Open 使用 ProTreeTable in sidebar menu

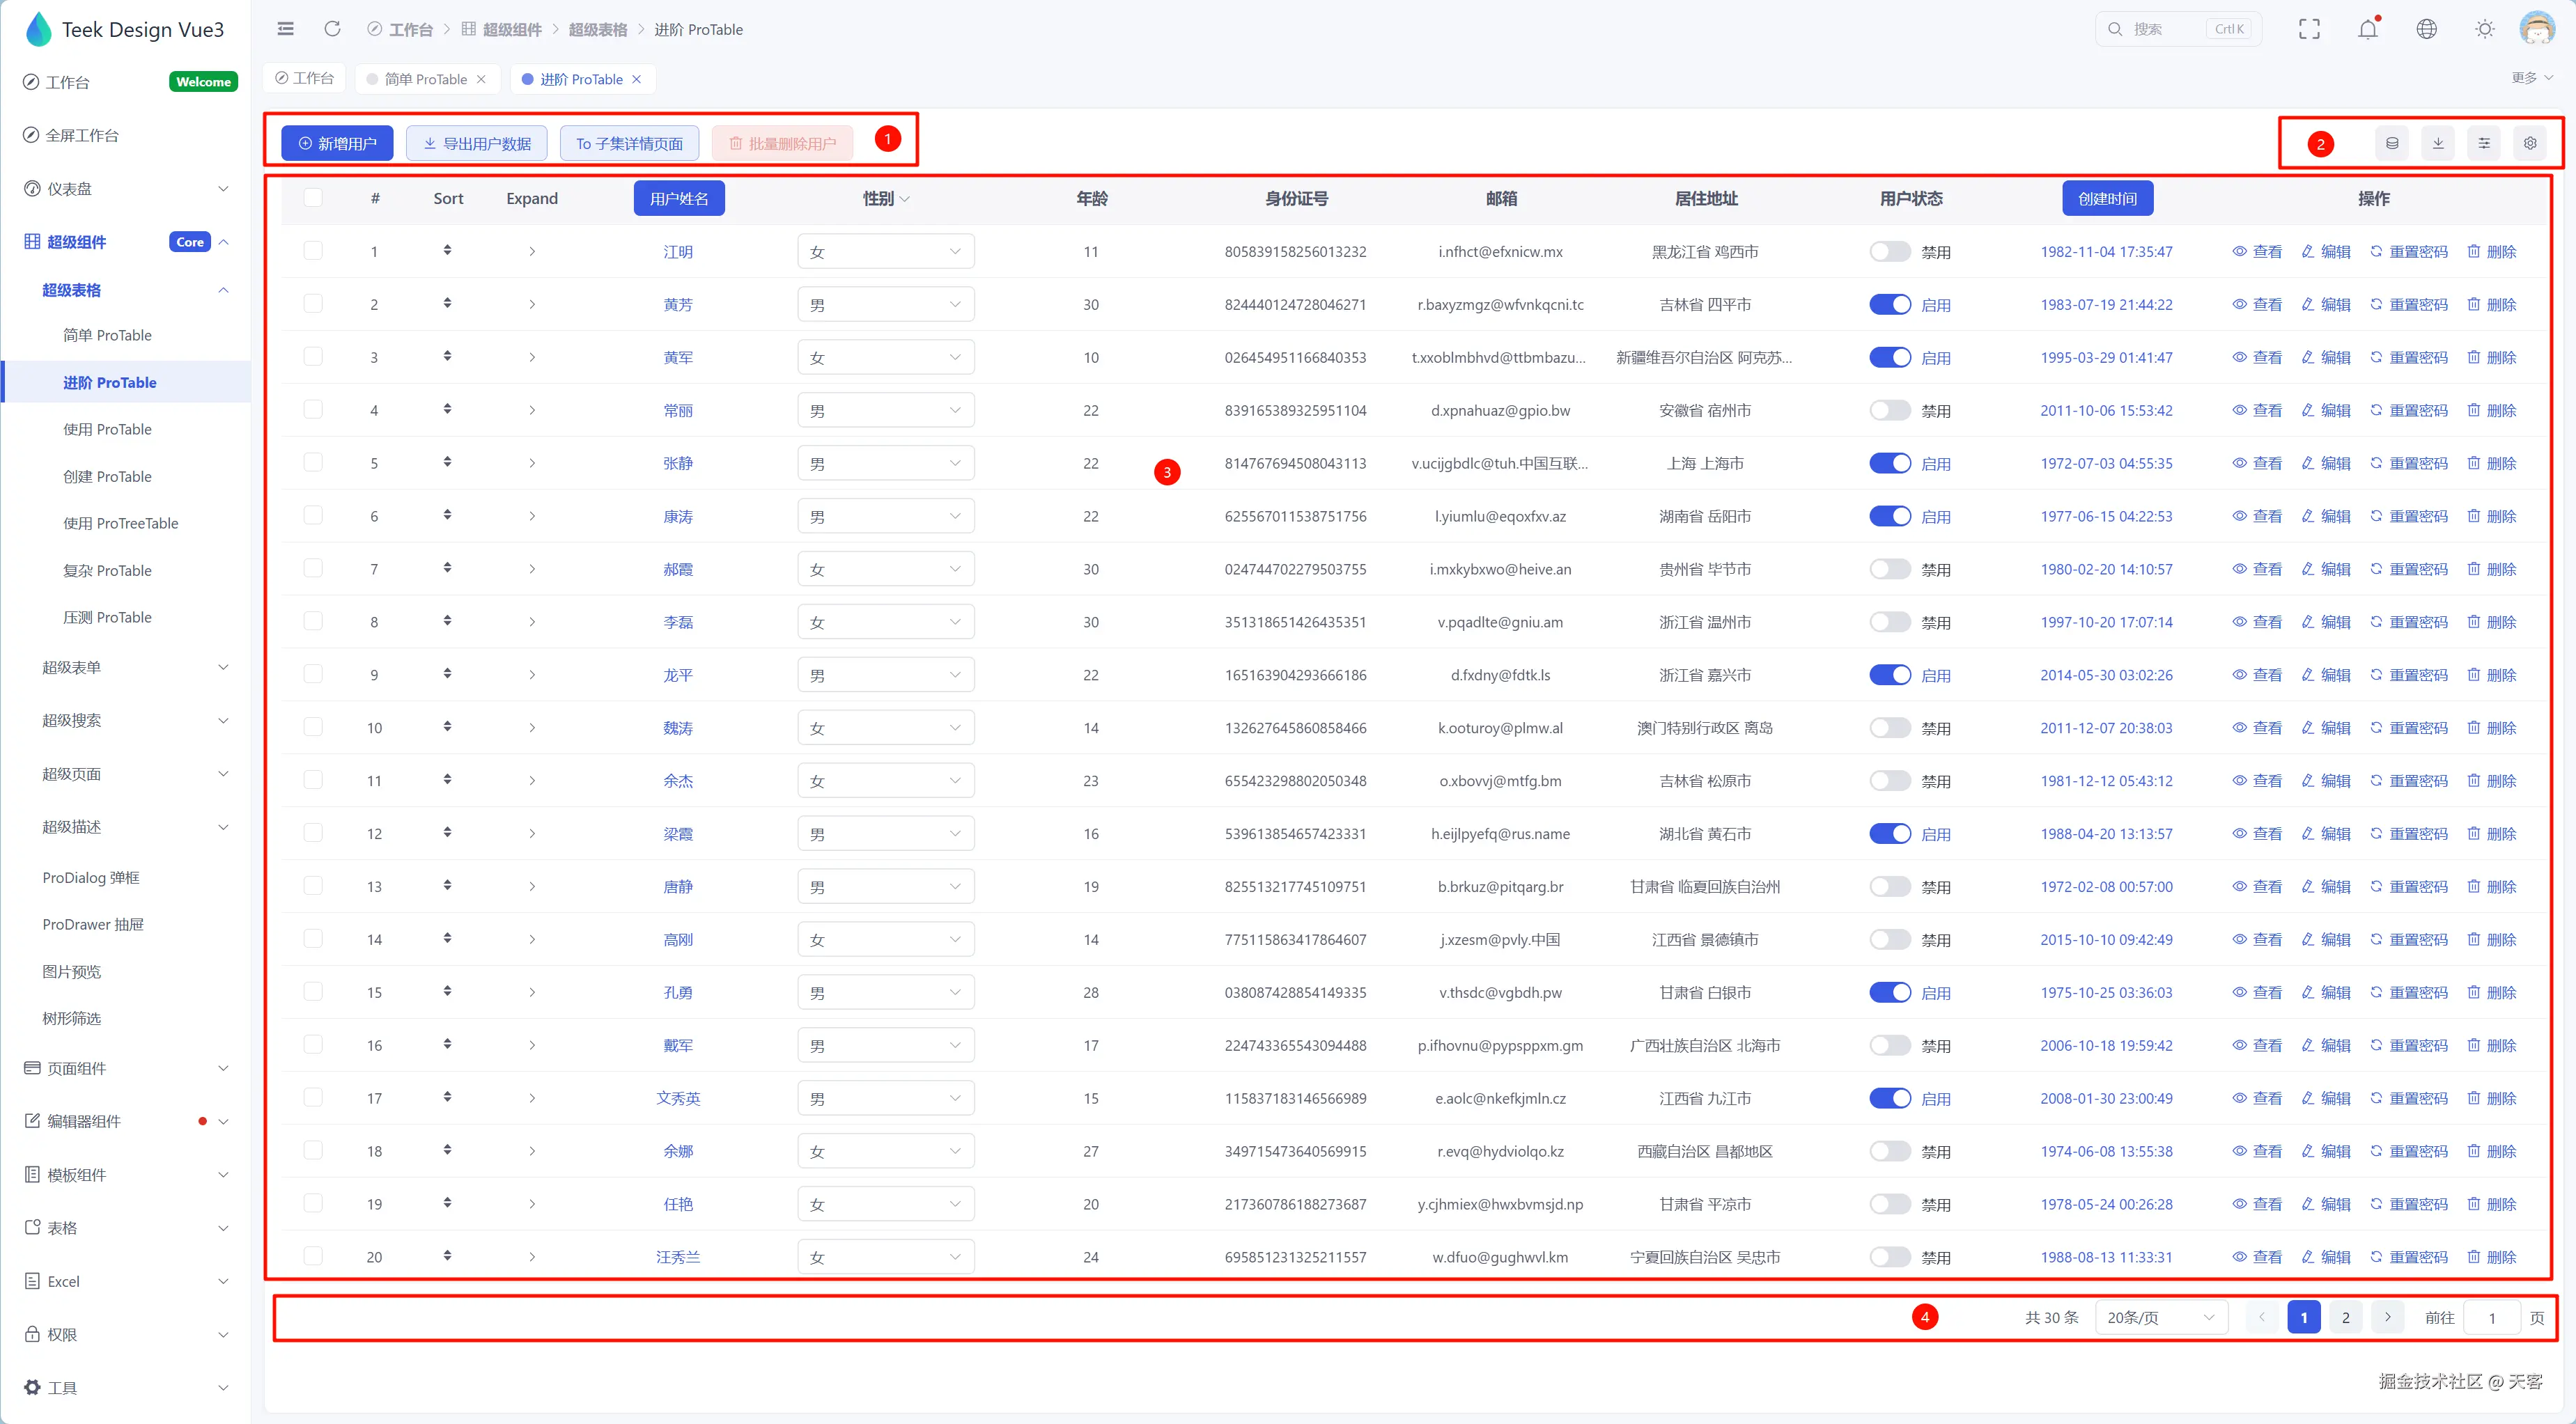[x=120, y=524]
